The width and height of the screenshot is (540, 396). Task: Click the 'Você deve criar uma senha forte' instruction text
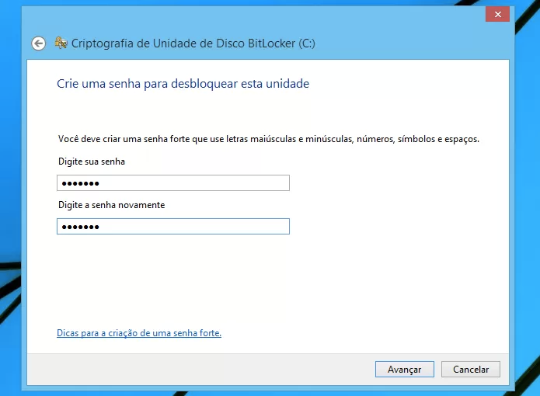(x=269, y=139)
